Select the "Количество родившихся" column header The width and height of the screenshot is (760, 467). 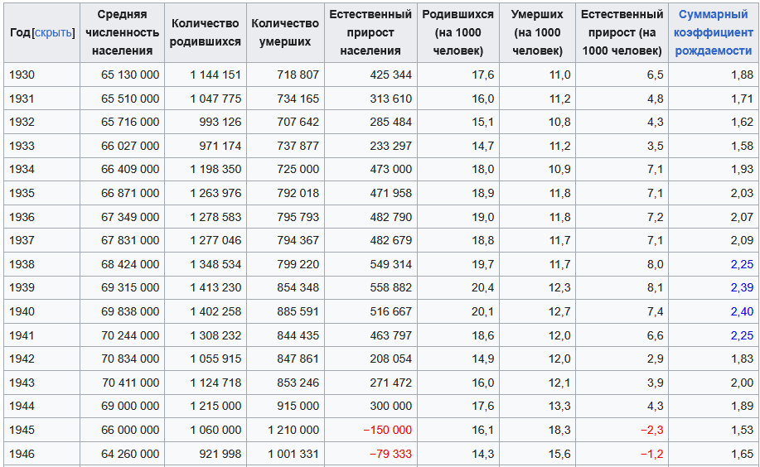[205, 32]
